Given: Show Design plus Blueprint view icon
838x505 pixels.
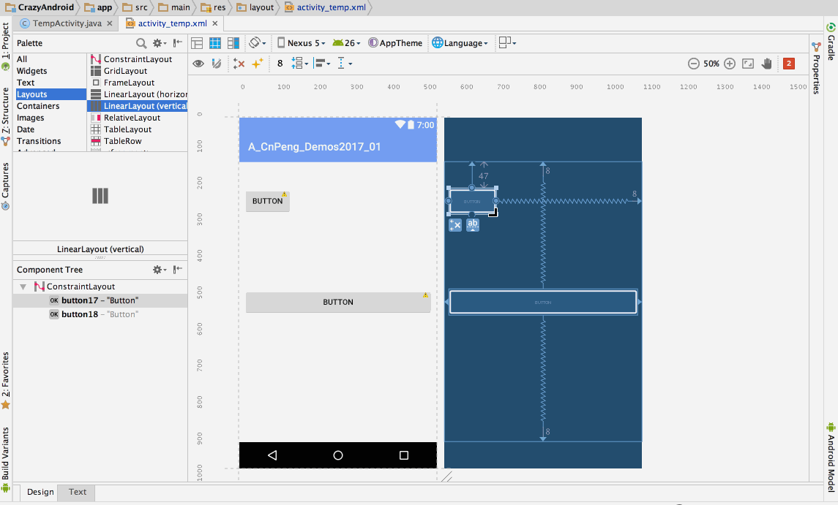Looking at the screenshot, I should coord(233,43).
